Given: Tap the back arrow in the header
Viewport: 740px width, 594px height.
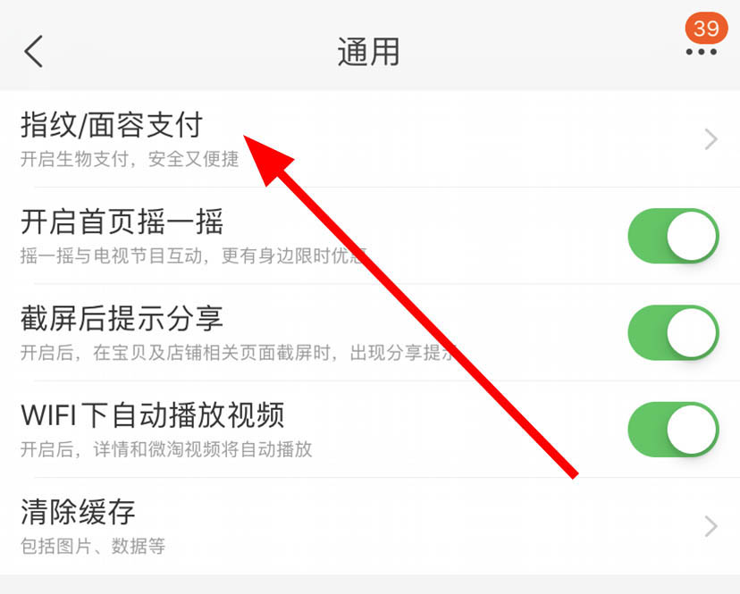Looking at the screenshot, I should point(33,51).
